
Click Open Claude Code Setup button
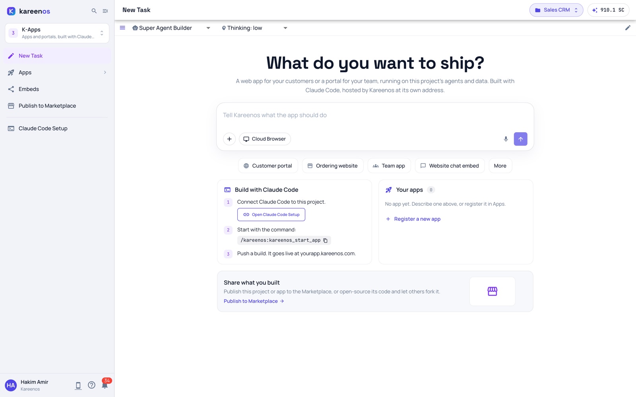click(x=271, y=214)
